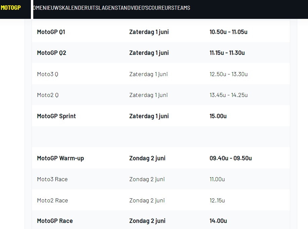
Task: Select the MotoGP Race session name
Action: [x=55, y=221]
